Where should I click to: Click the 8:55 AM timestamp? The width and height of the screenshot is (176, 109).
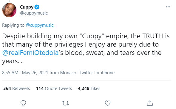coord(10,73)
